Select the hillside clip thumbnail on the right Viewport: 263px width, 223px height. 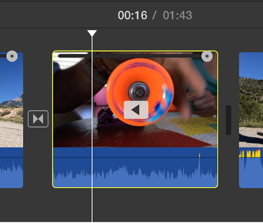click(251, 100)
